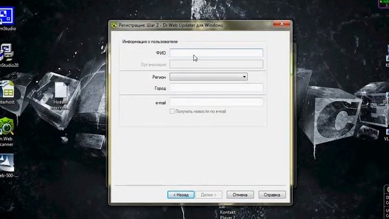Close the Dr.Web Updater registration dialog
This screenshot has width=389, height=219.
click(281, 24)
